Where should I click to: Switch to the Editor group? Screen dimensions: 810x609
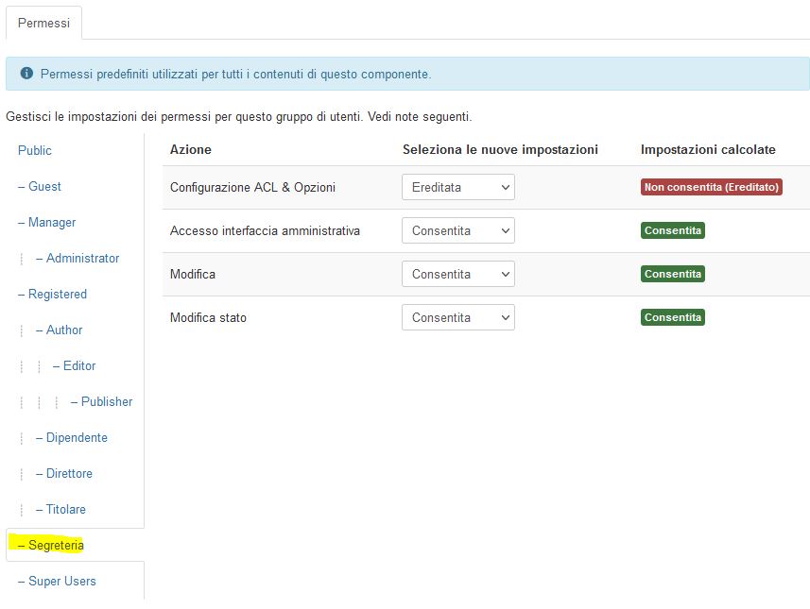pos(75,366)
